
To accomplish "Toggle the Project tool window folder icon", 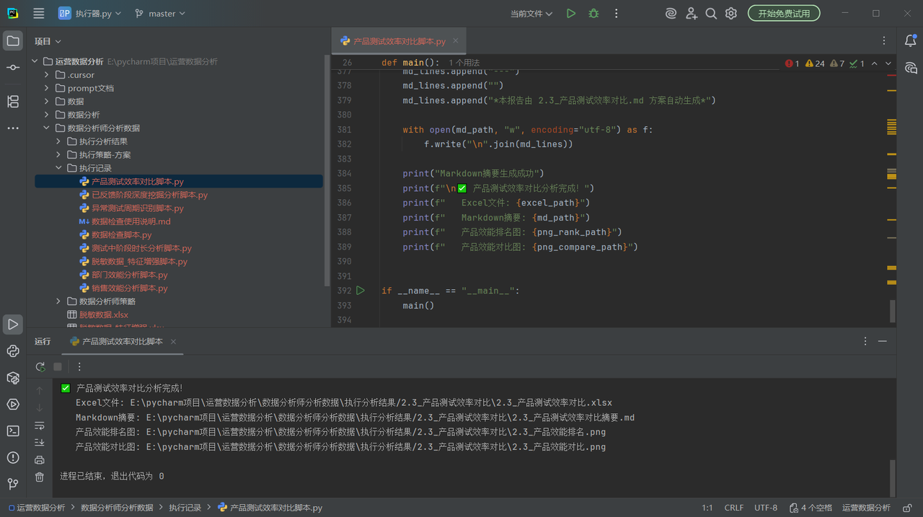I will [x=13, y=41].
